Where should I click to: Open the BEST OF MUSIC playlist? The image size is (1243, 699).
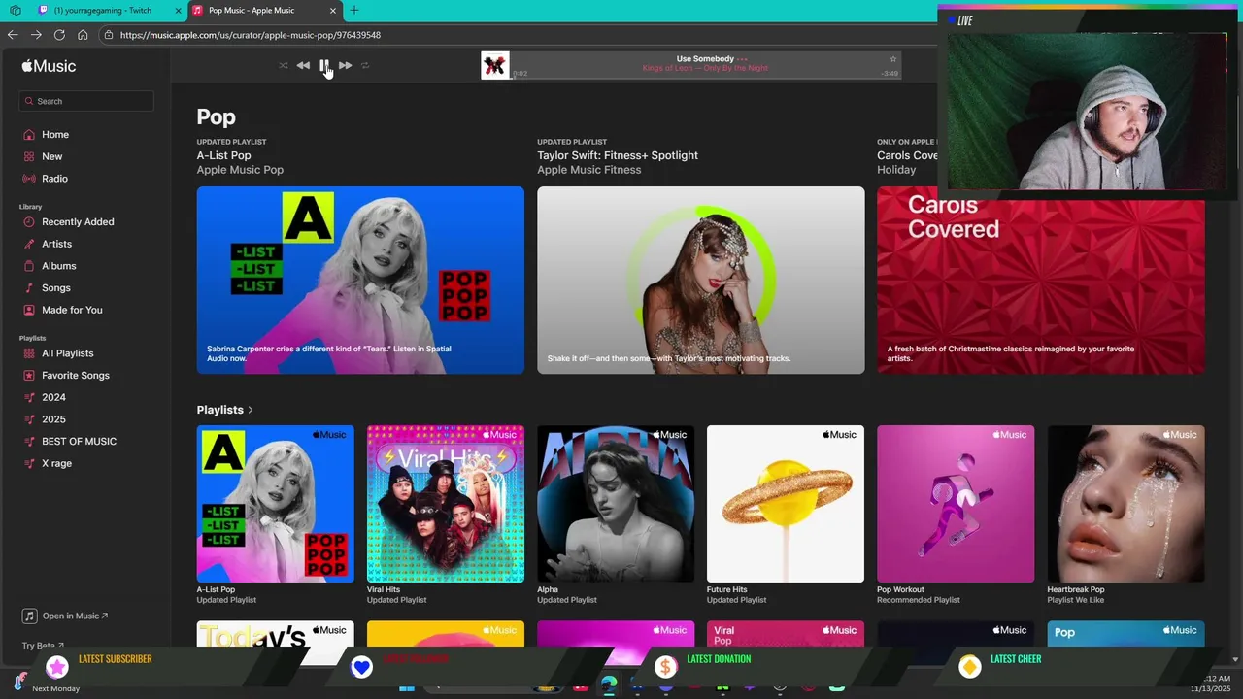(79, 442)
